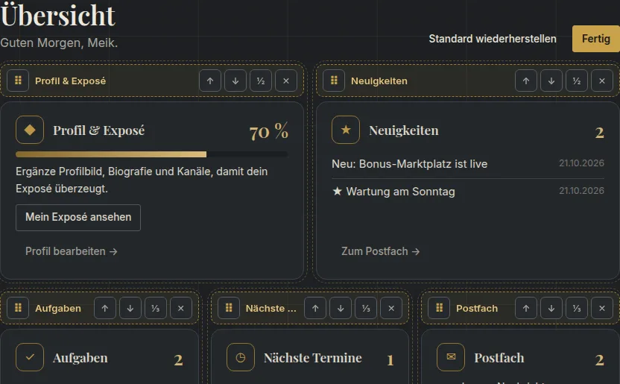Image resolution: width=620 pixels, height=384 pixels.
Task: Remove the Postfach widget
Action: [602, 308]
